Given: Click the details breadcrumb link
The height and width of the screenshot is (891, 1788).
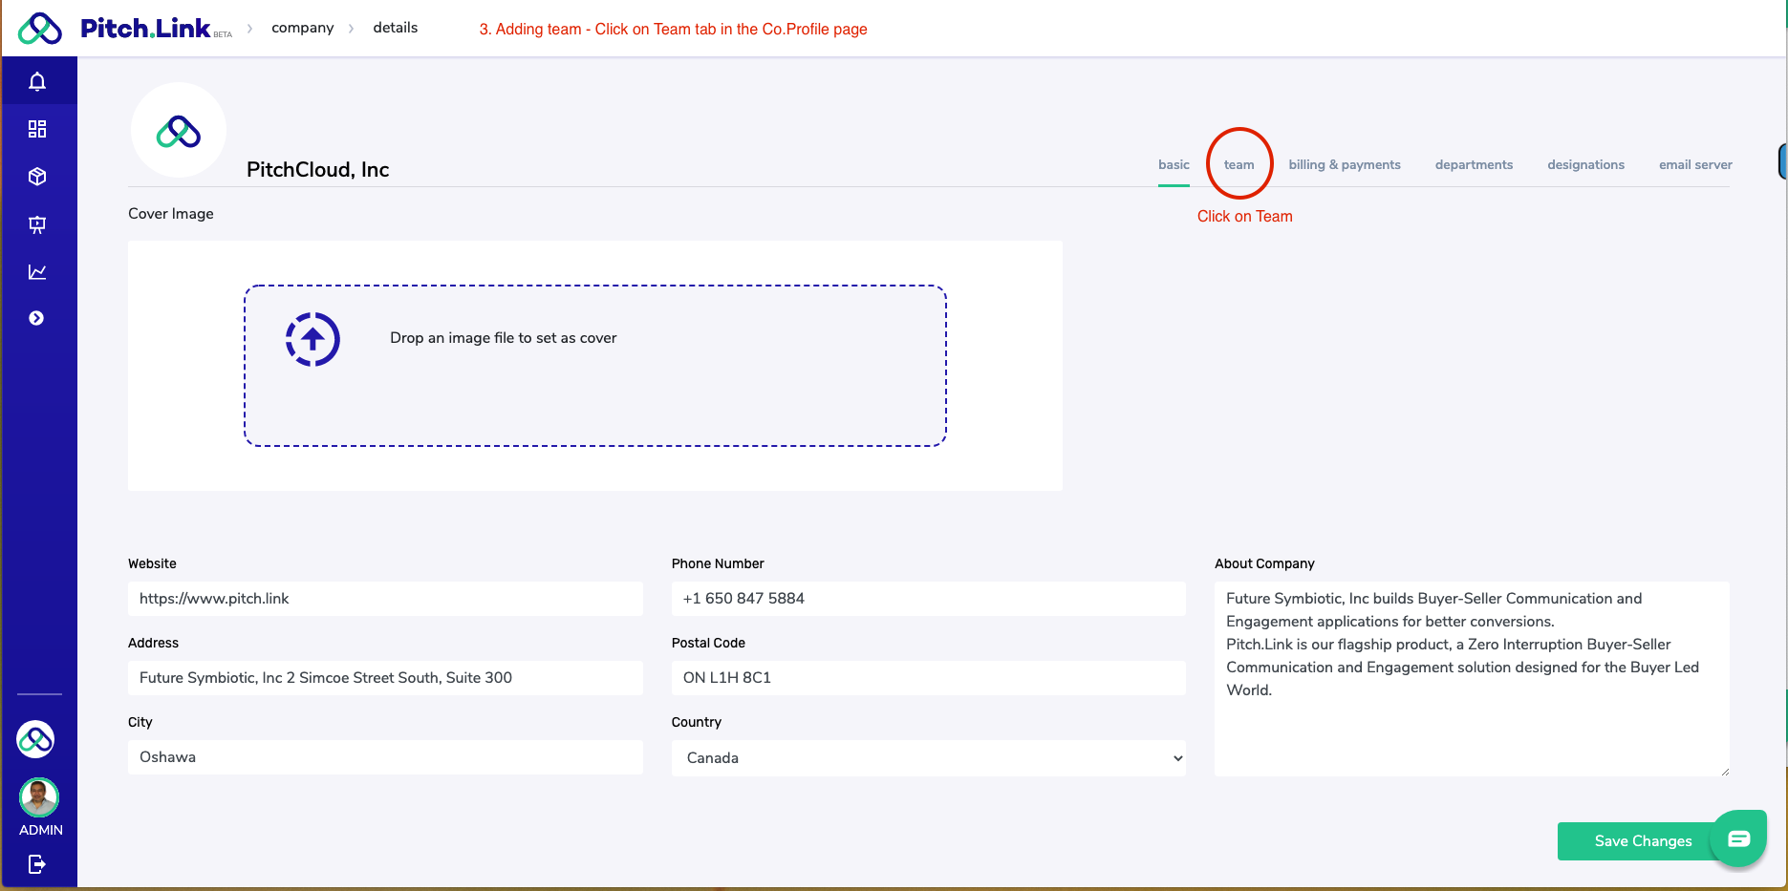Looking at the screenshot, I should (396, 28).
